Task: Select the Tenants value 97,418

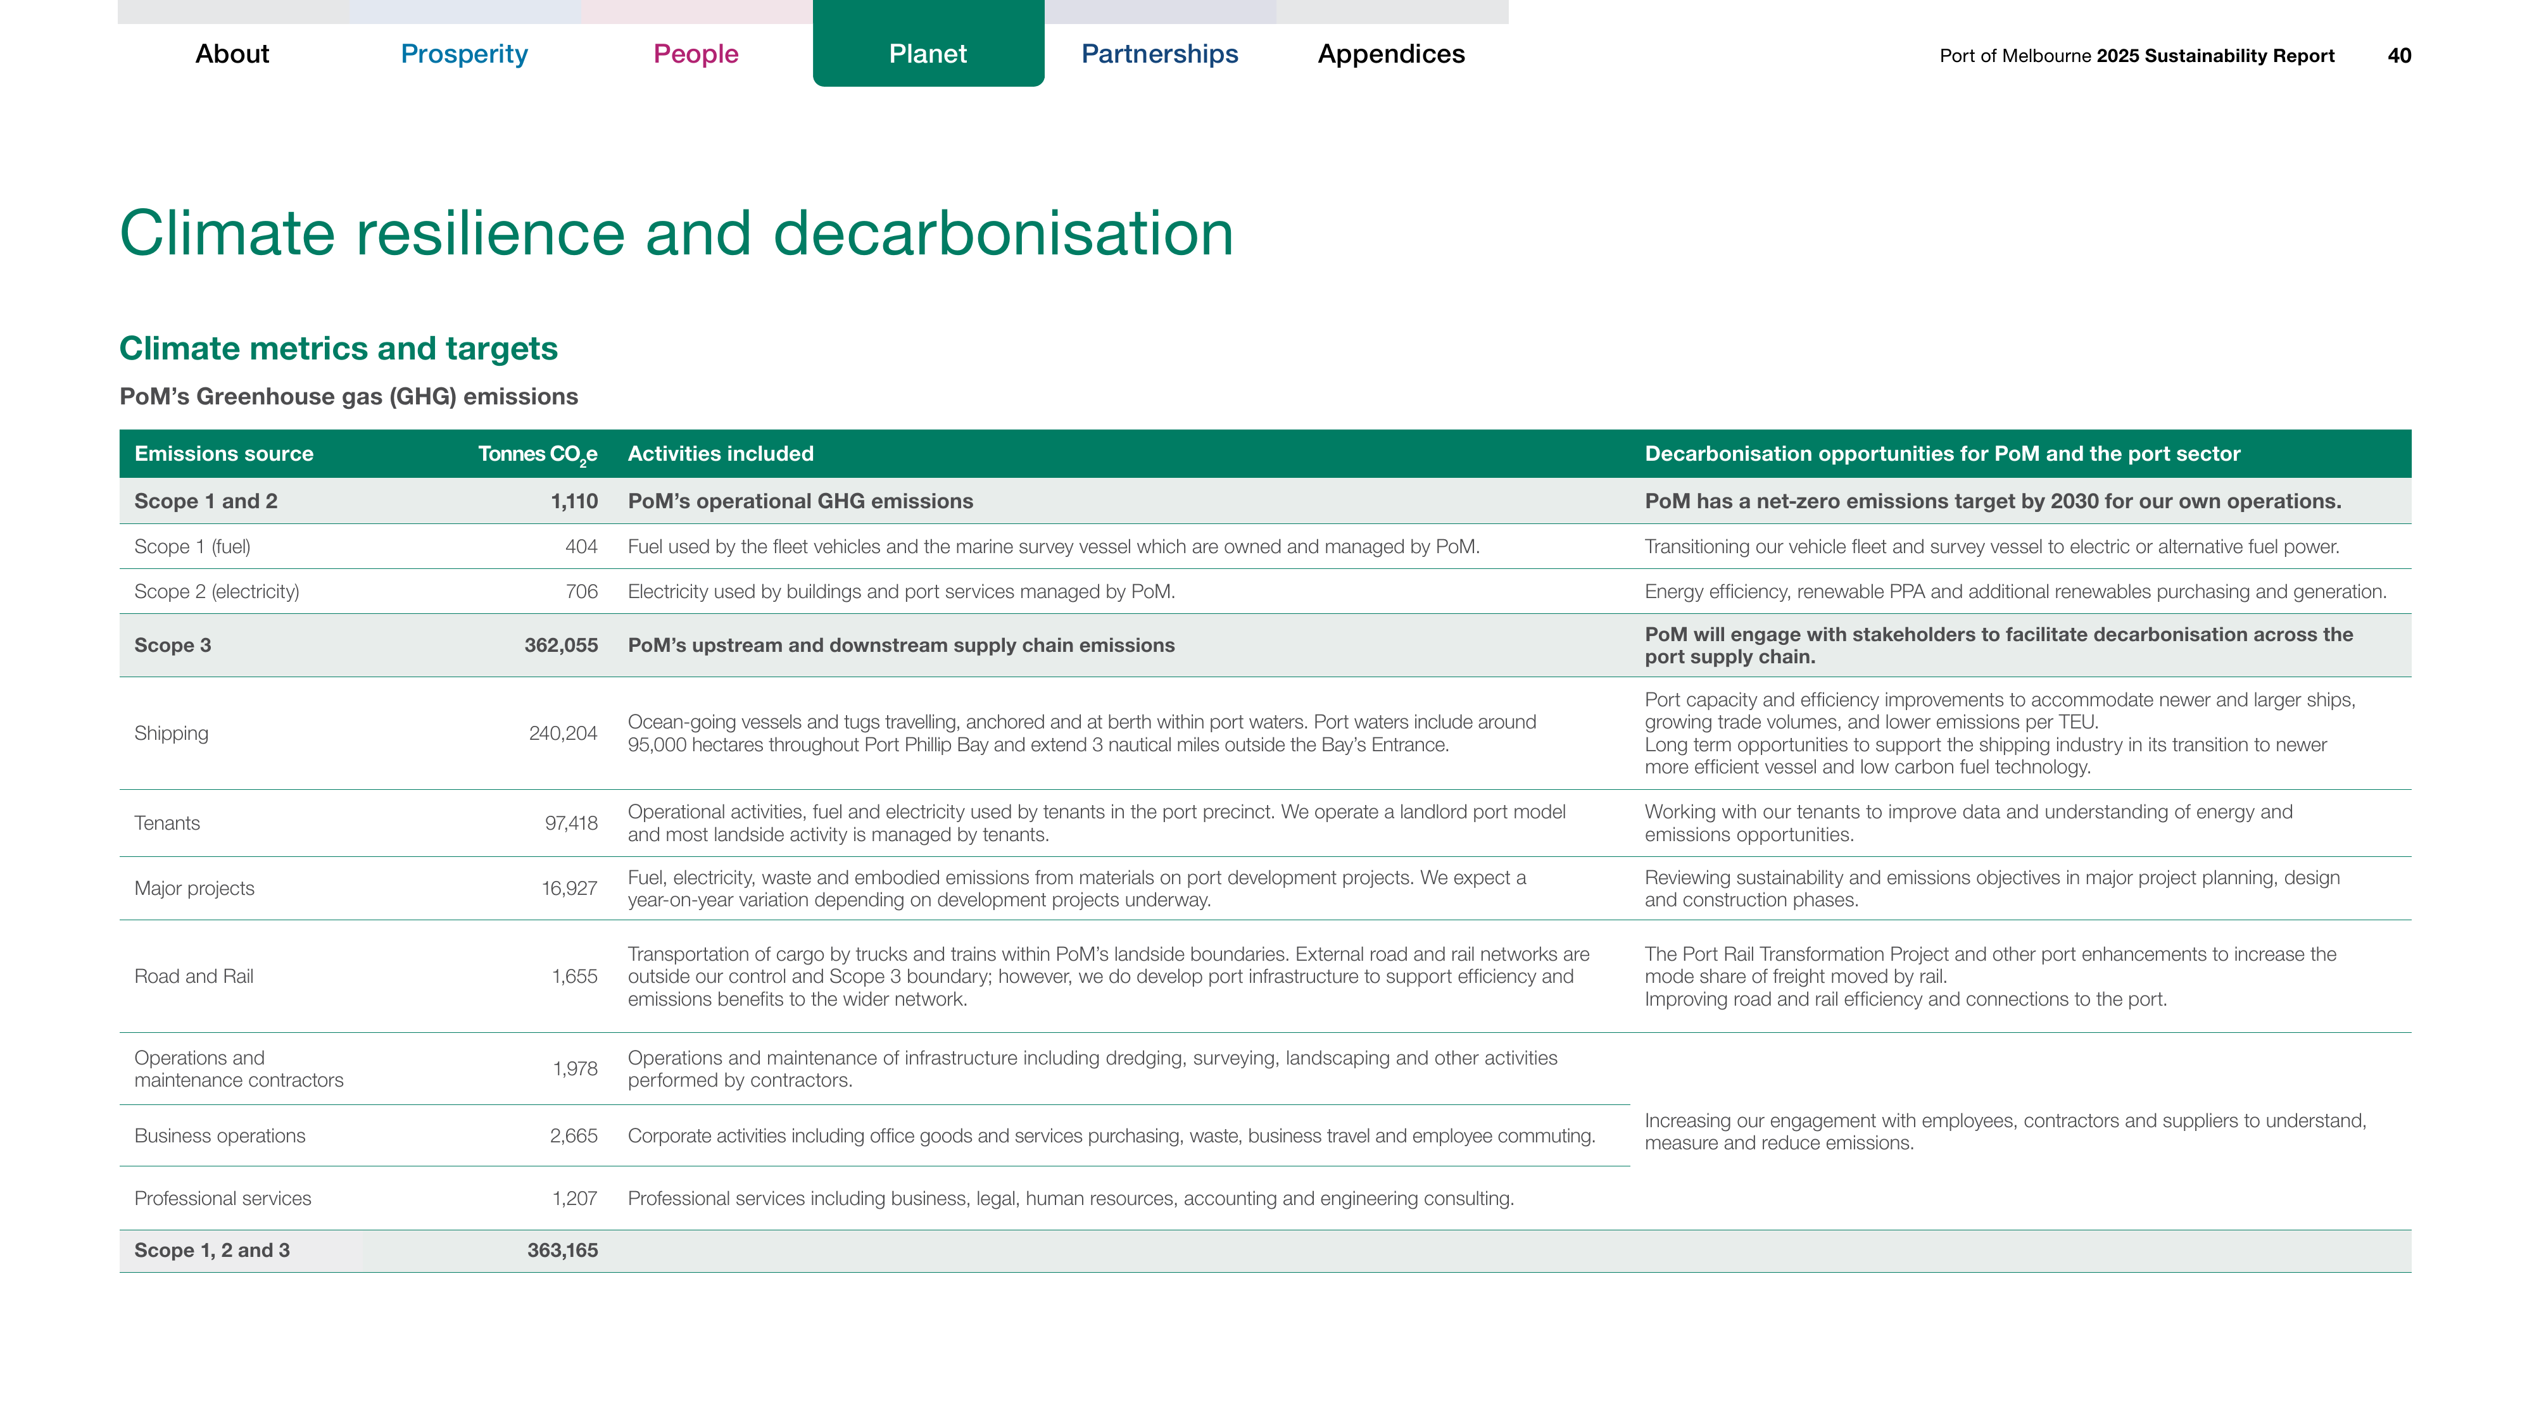Action: click(x=571, y=823)
